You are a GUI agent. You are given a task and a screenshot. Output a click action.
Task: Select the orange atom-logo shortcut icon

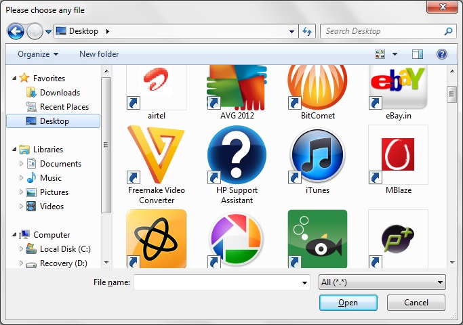point(156,238)
